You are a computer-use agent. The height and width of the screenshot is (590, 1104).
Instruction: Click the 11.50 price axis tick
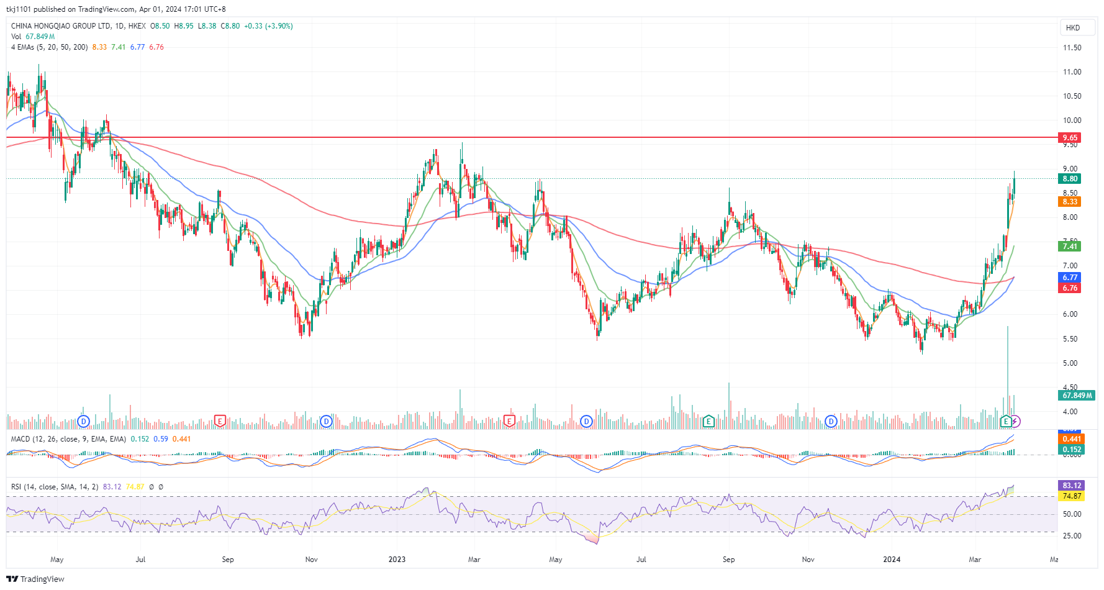[x=1072, y=48]
